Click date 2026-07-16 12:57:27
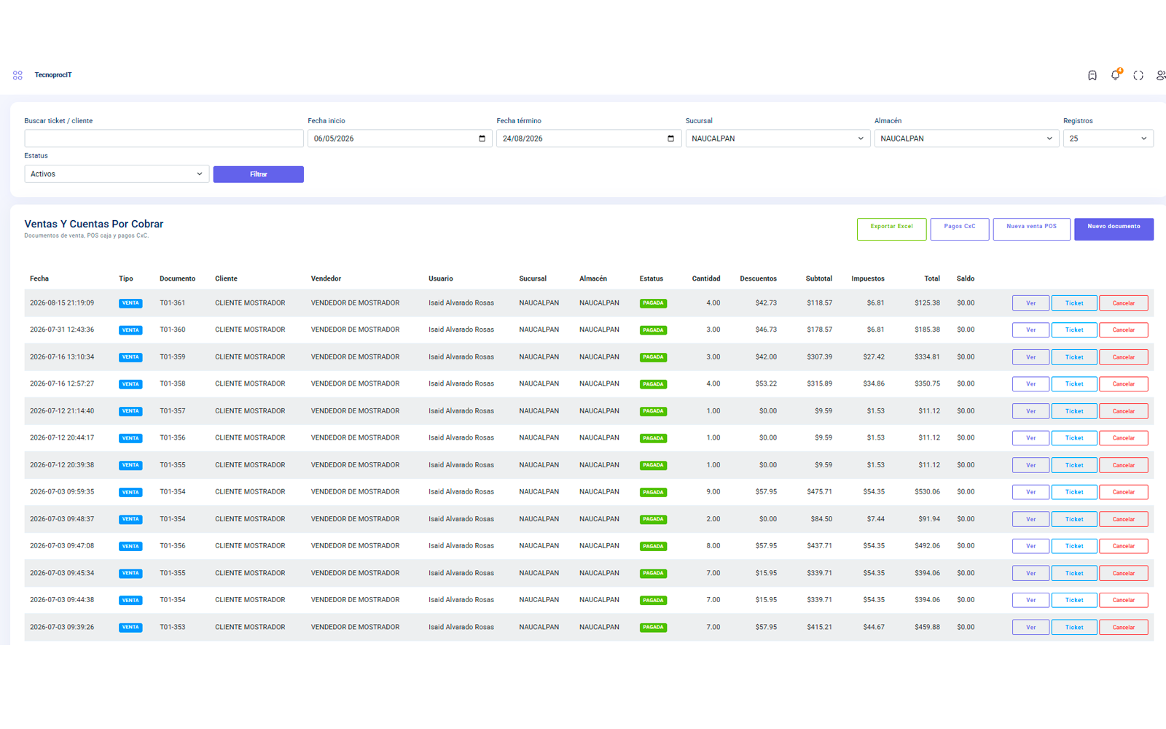The height and width of the screenshot is (729, 1166). pyautogui.click(x=62, y=383)
